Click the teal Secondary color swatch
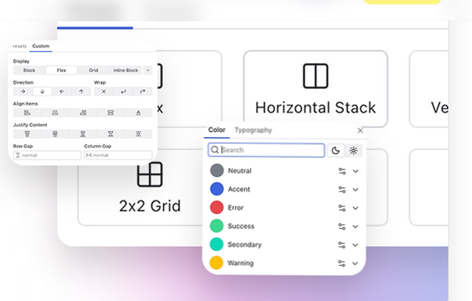This screenshot has width=472, height=301. [x=217, y=244]
